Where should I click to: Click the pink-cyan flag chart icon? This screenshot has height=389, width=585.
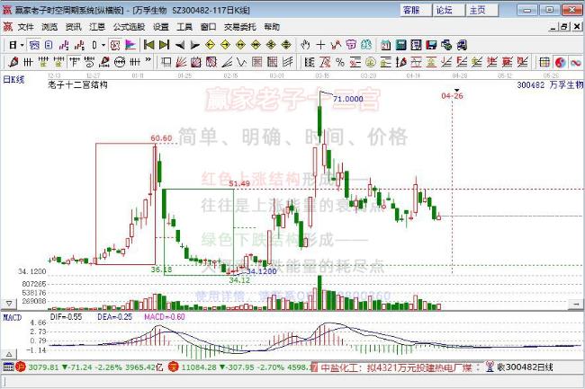[130, 45]
